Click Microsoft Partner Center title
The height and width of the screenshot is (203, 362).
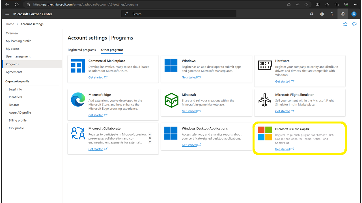[x=33, y=14]
